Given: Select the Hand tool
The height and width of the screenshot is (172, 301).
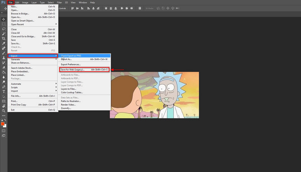Looking at the screenshot, I should [4, 106].
